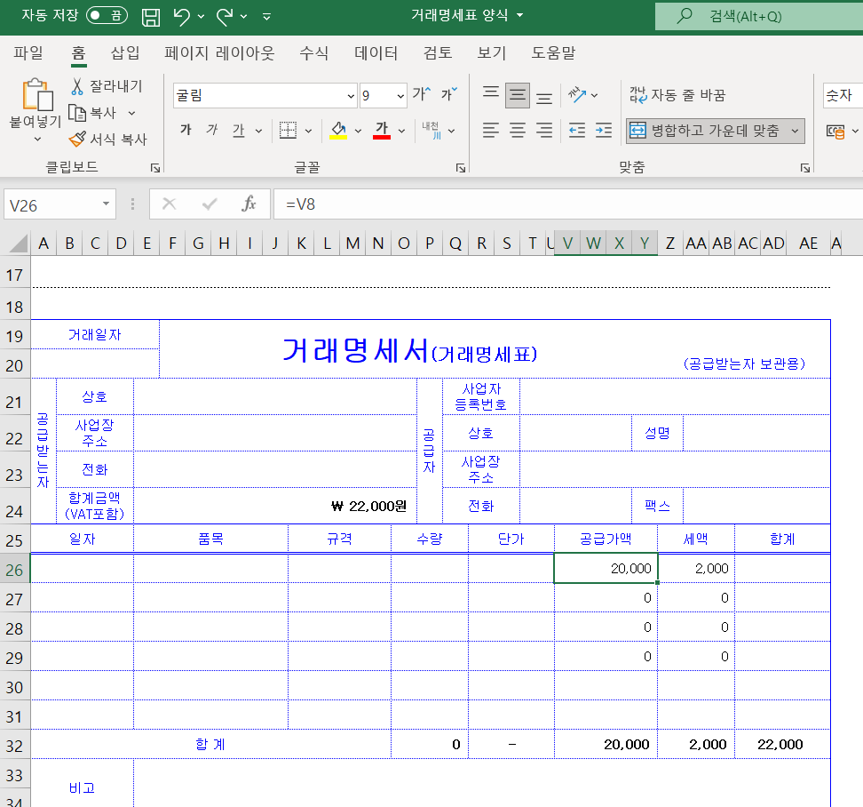This screenshot has height=807, width=863.
Task: Switch to the 검토 tab
Action: [x=438, y=53]
